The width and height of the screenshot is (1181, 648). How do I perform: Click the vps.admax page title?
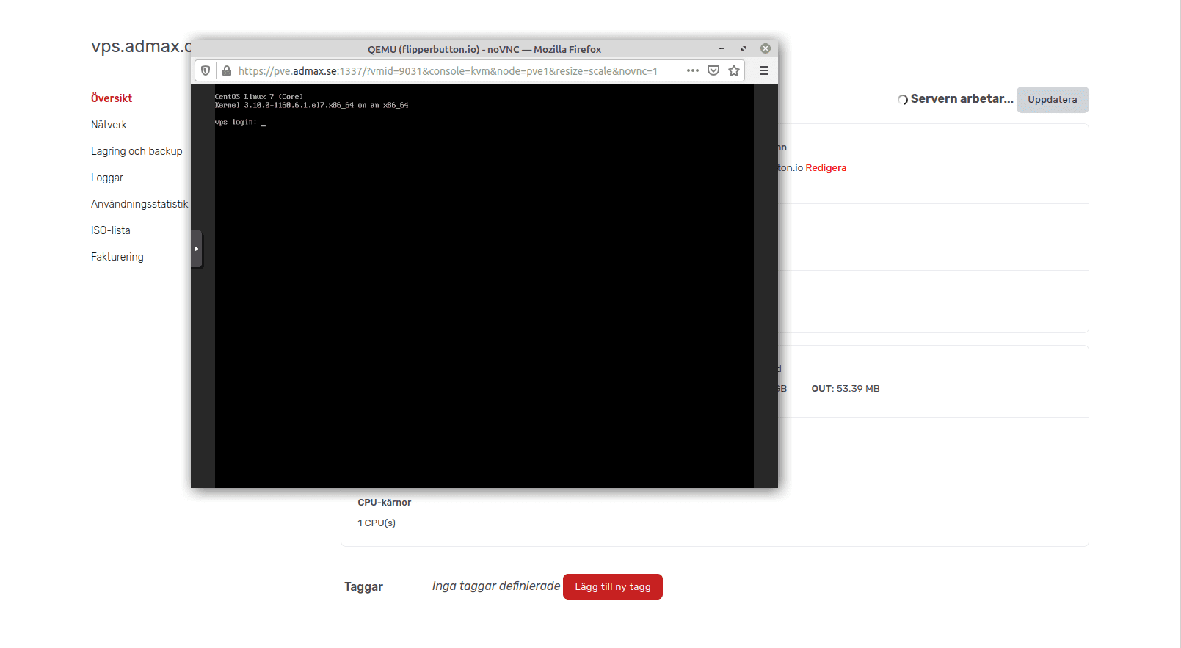click(141, 46)
